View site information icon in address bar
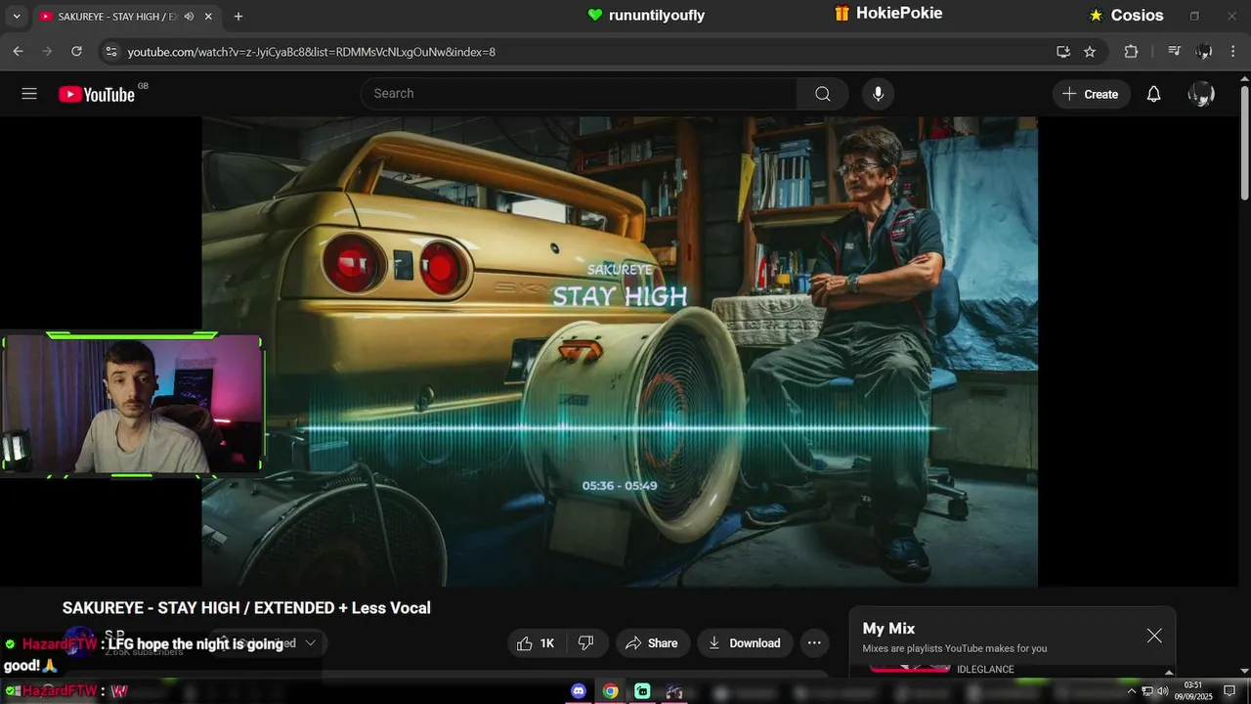Screen dimensions: 1251x704 point(111,52)
